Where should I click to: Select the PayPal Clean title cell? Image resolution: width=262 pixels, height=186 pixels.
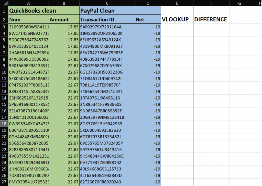(97, 11)
